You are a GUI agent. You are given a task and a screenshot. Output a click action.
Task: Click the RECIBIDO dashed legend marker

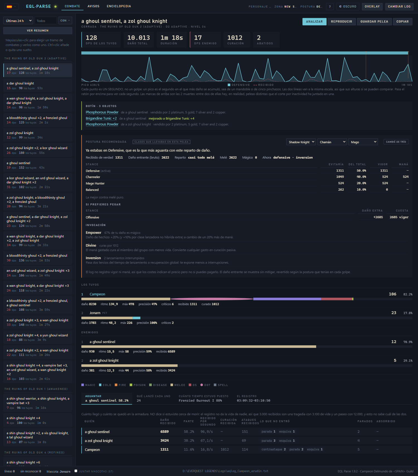(x=255, y=85)
